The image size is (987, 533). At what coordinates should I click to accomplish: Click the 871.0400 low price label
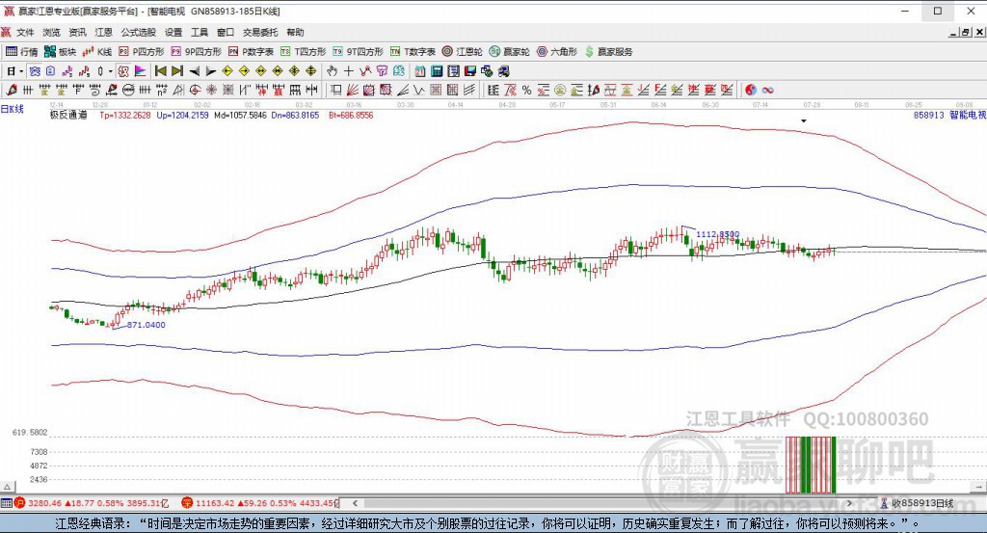pyautogui.click(x=147, y=325)
